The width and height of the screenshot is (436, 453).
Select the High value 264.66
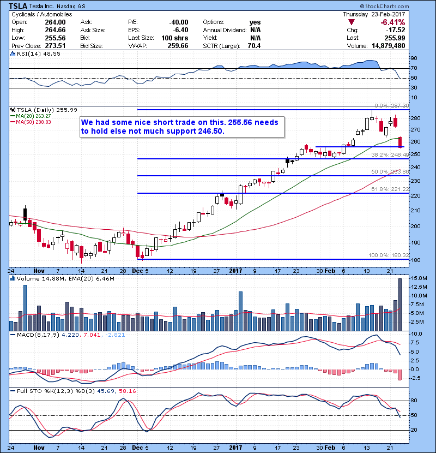[x=55, y=30]
